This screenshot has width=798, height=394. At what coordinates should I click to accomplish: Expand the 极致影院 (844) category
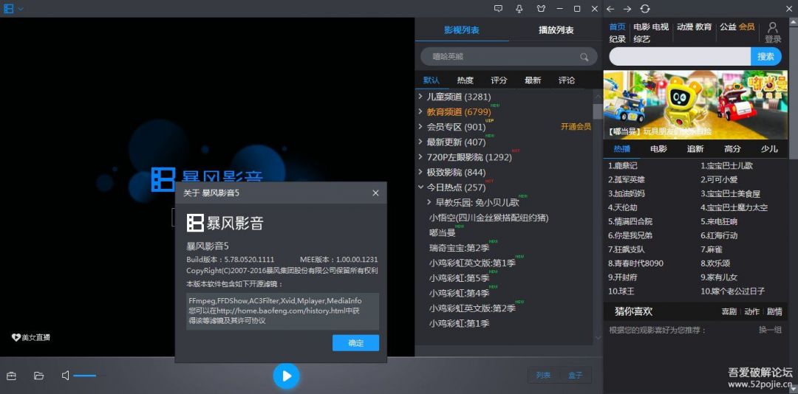pyautogui.click(x=420, y=173)
